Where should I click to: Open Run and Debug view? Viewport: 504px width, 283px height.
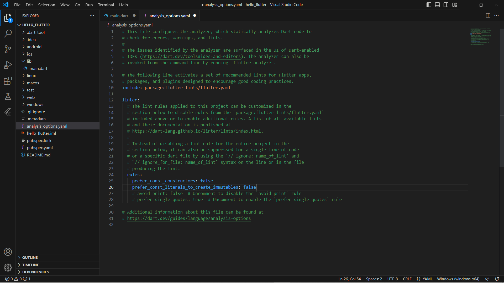pyautogui.click(x=8, y=65)
